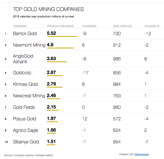Select the AngloGold Ashanti row label

coord(23,59)
